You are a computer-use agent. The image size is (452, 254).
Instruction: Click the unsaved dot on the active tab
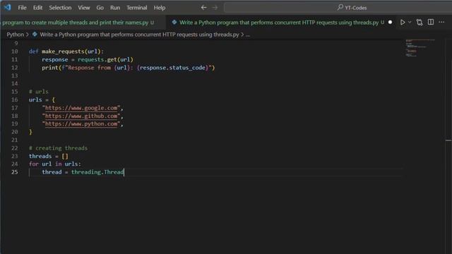[x=390, y=22]
